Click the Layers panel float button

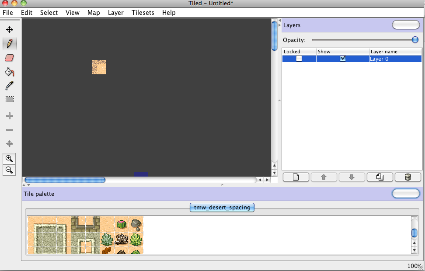406,25
